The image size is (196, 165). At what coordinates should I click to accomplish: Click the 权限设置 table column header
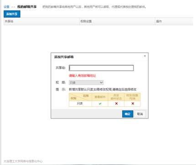click(x=86, y=21)
